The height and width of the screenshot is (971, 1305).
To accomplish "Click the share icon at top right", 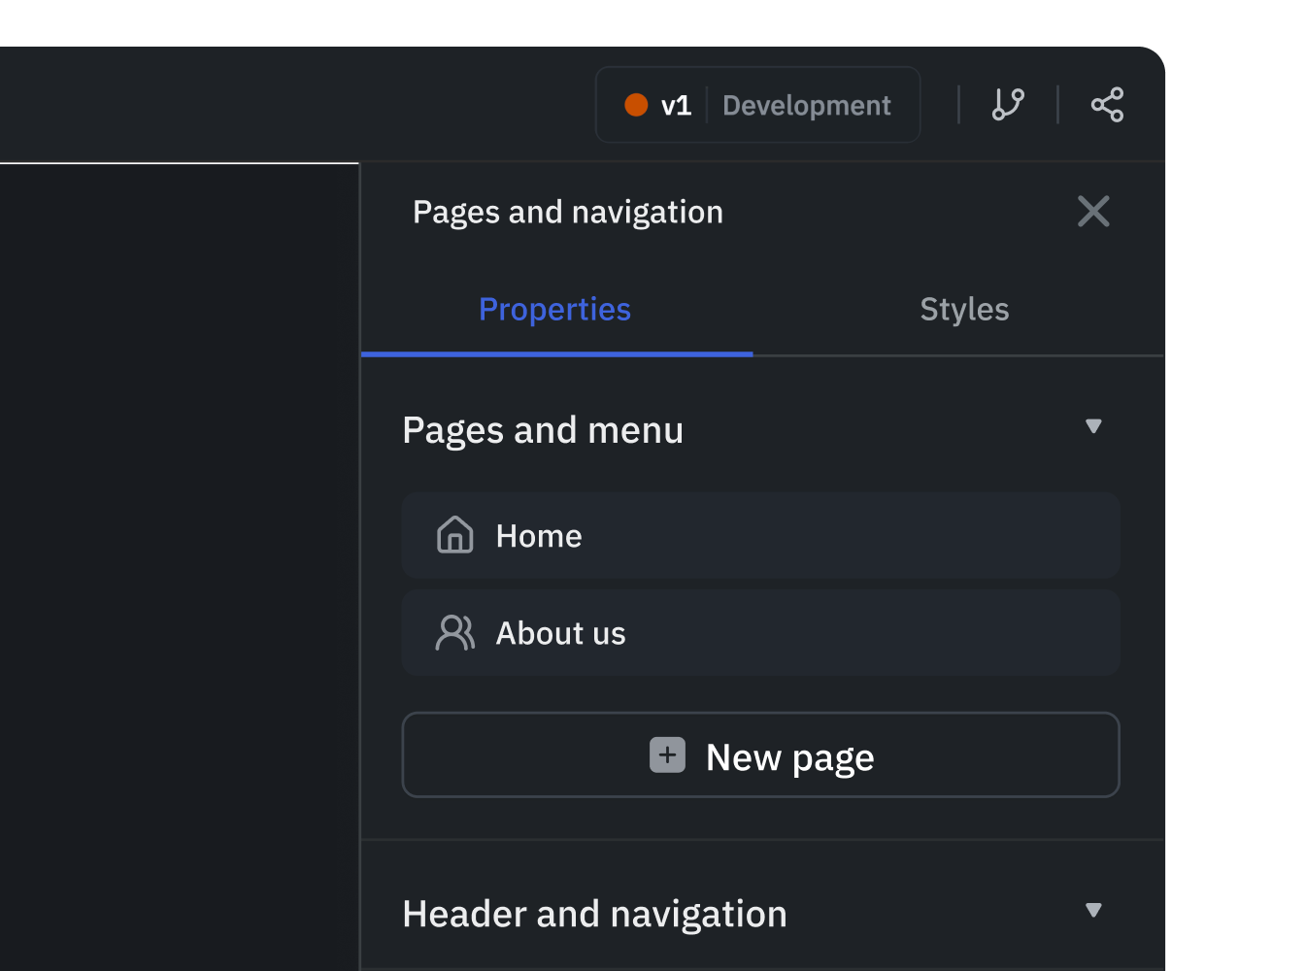I will (x=1107, y=105).
